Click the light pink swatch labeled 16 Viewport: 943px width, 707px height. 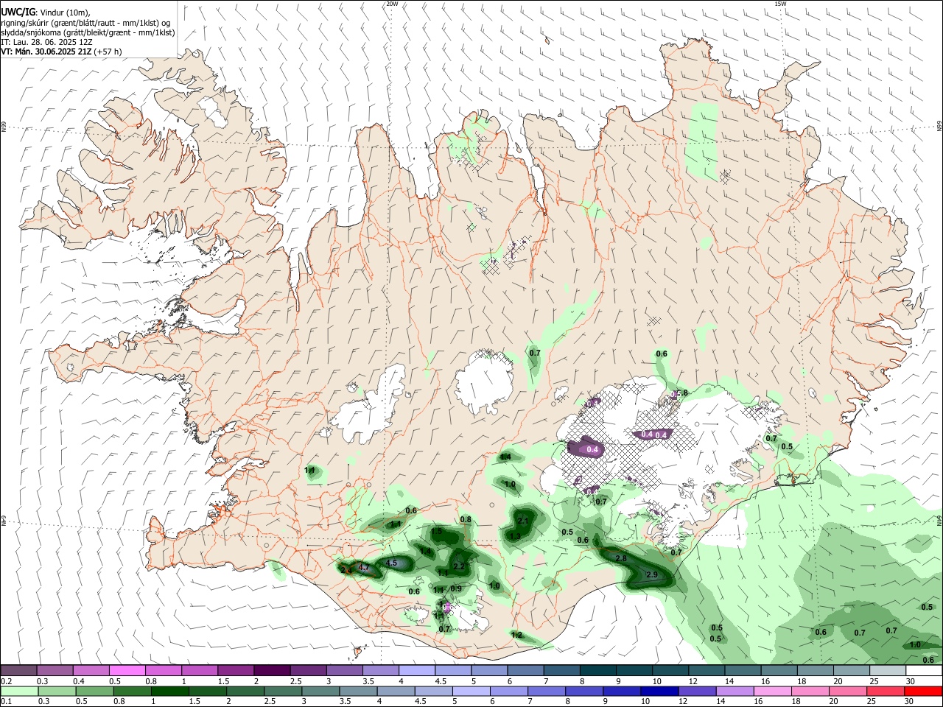tap(773, 692)
